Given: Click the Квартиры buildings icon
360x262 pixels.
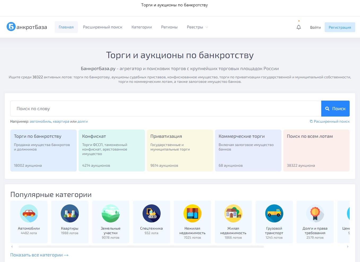Looking at the screenshot, I should [70, 213].
